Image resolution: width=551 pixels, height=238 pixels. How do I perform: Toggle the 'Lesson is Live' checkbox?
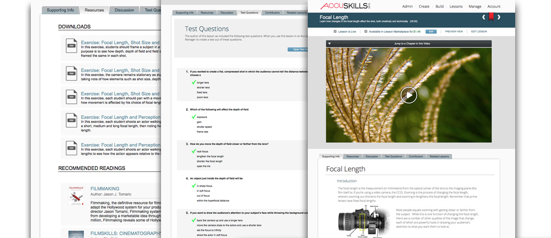click(335, 31)
